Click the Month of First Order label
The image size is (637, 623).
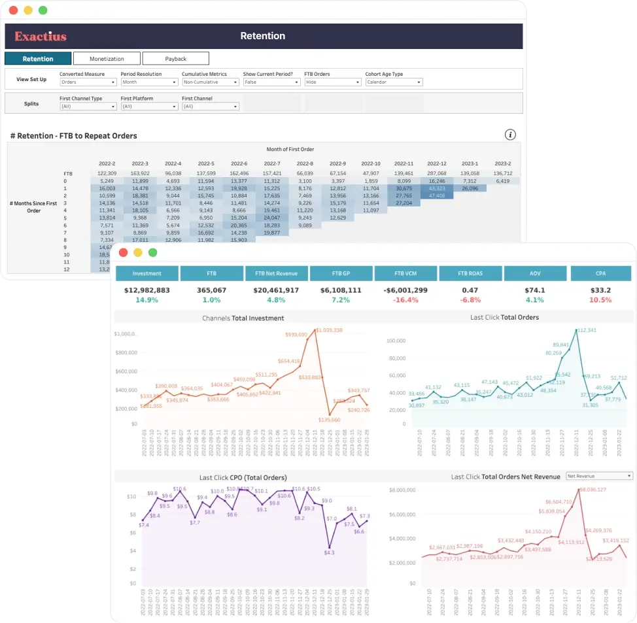(x=290, y=150)
